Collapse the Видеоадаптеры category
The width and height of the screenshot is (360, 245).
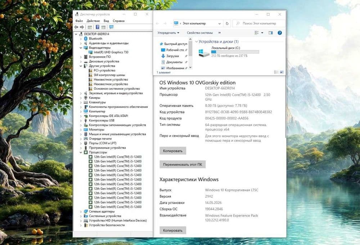[x=81, y=48]
